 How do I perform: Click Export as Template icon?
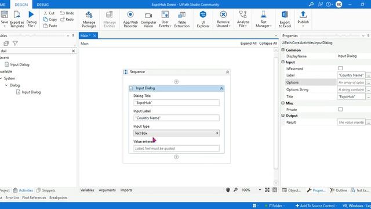point(17,15)
